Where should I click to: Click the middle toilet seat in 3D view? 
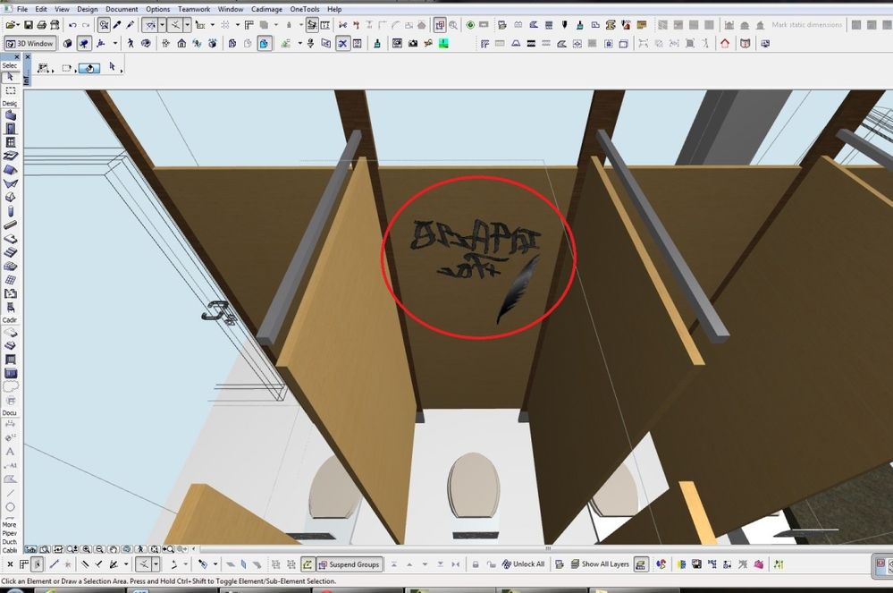click(474, 486)
